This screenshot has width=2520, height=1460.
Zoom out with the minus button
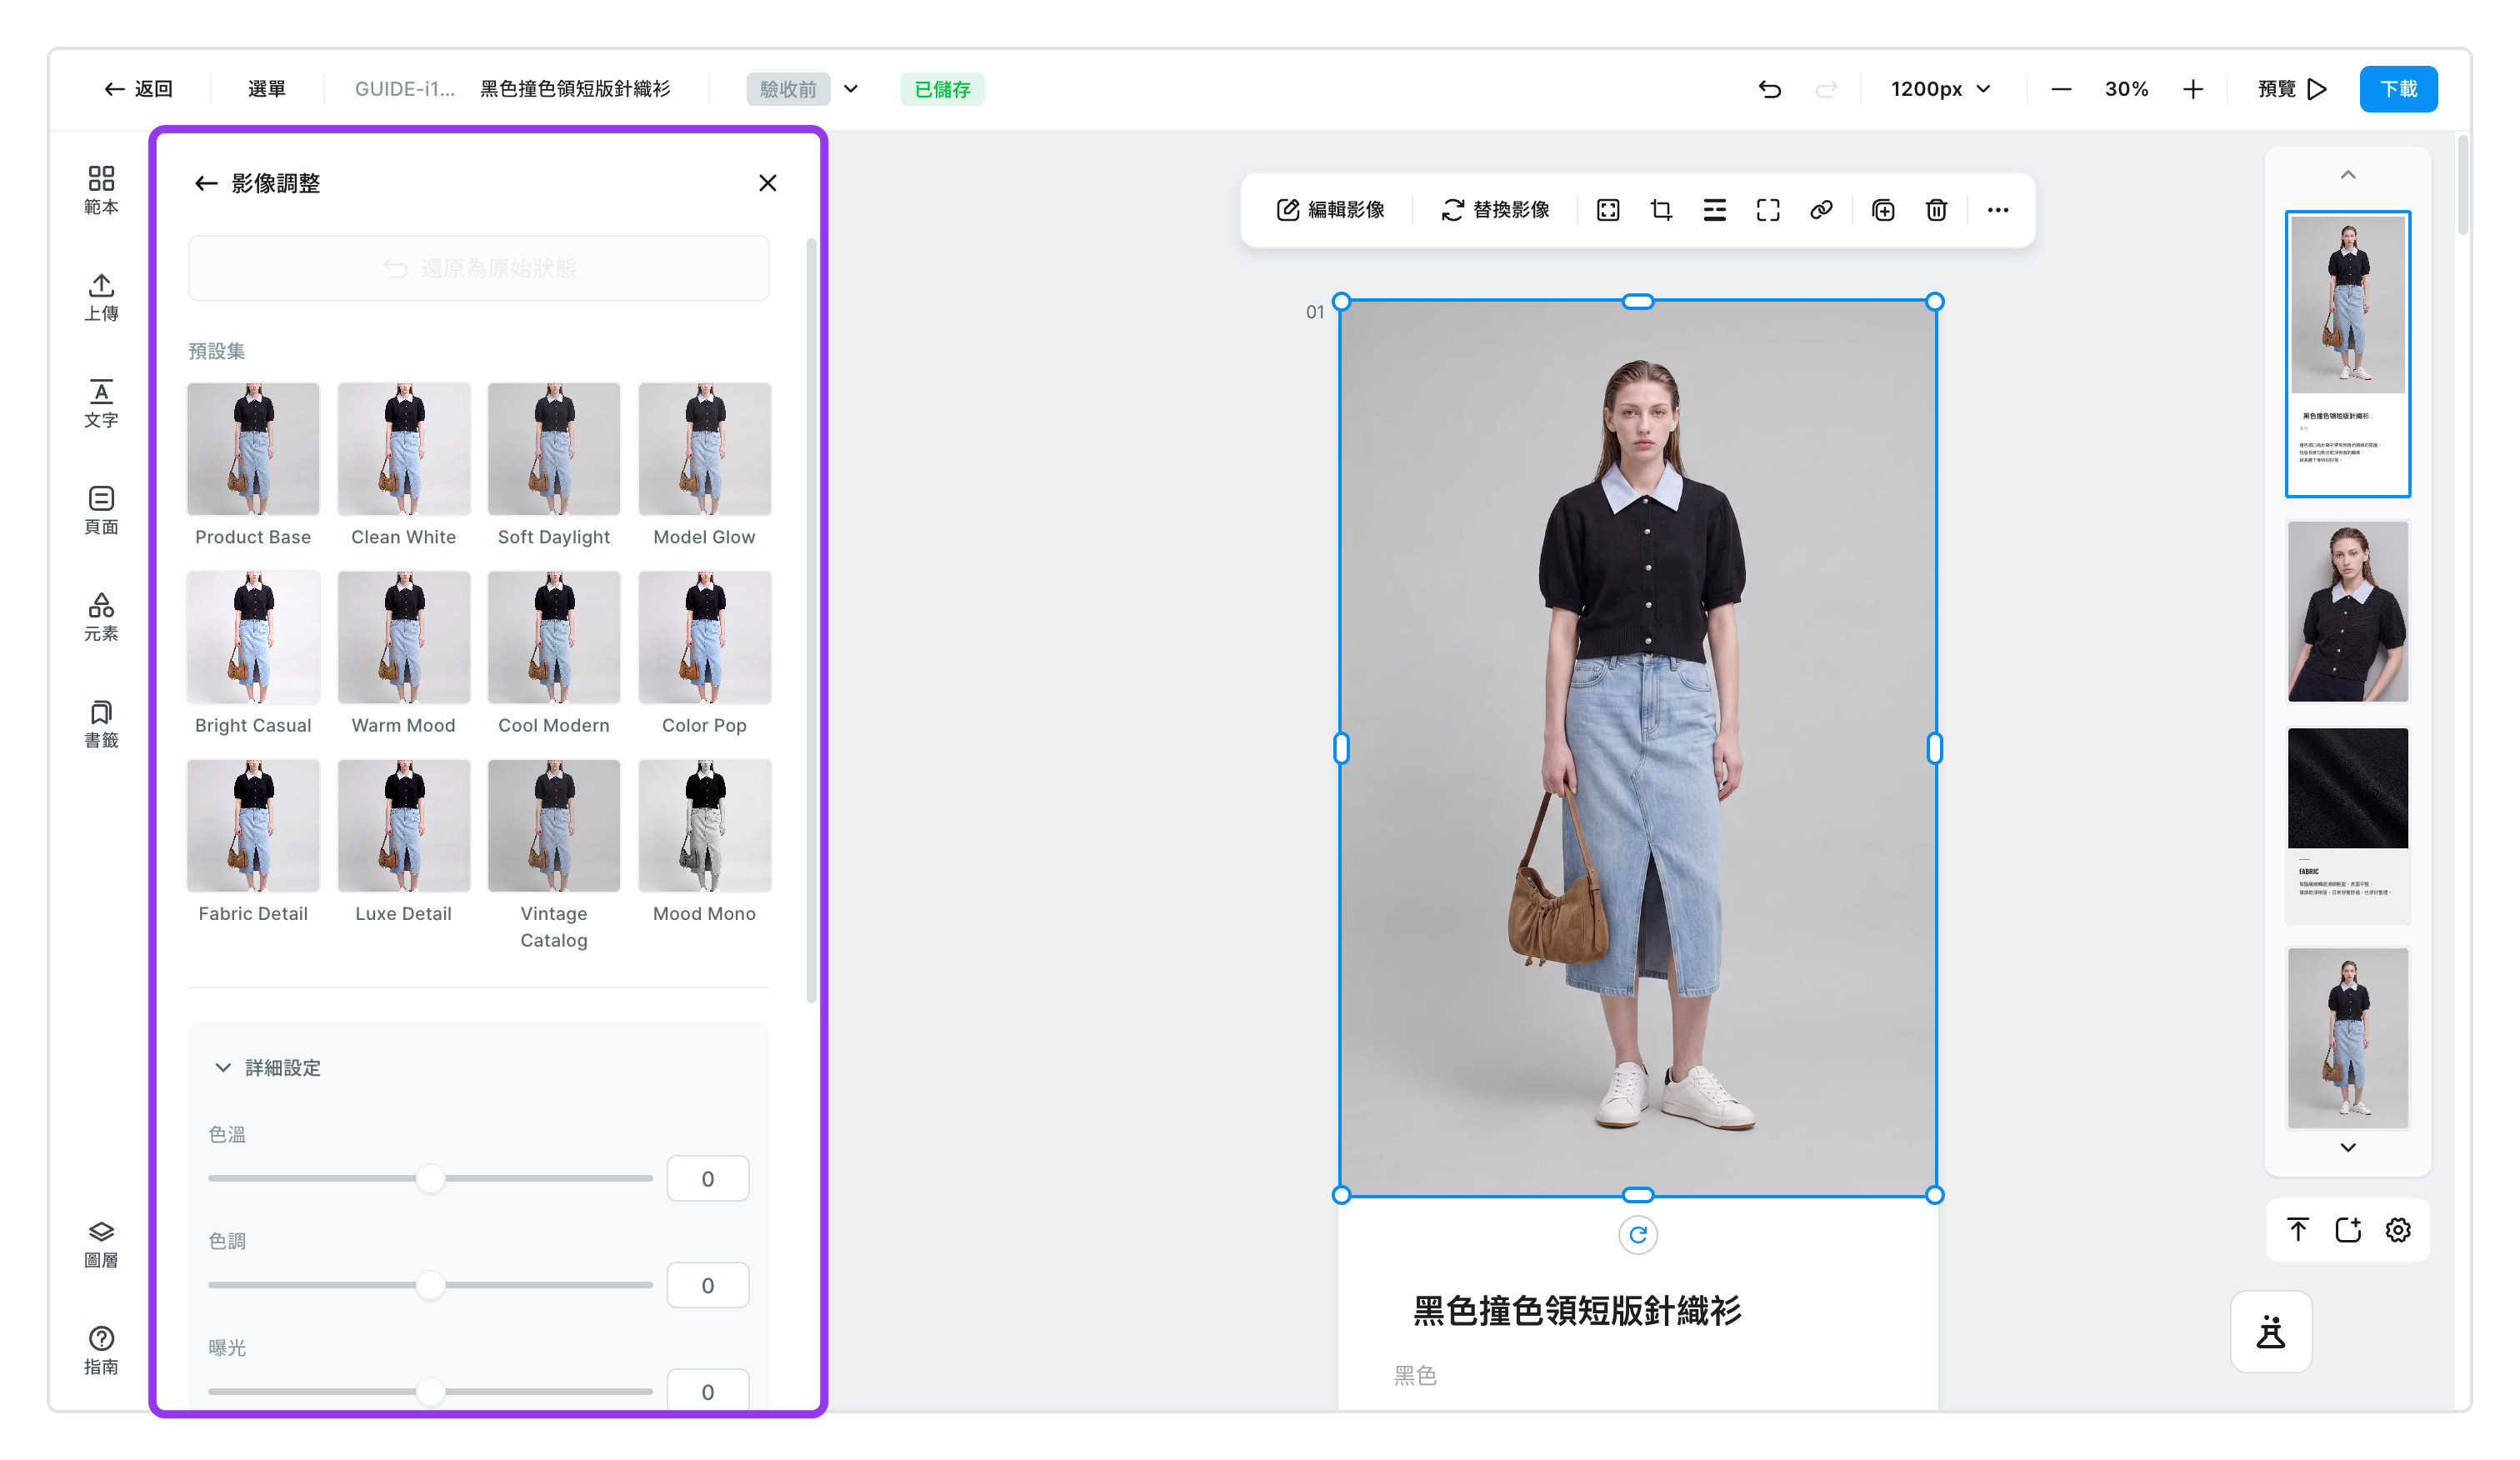click(x=2060, y=89)
